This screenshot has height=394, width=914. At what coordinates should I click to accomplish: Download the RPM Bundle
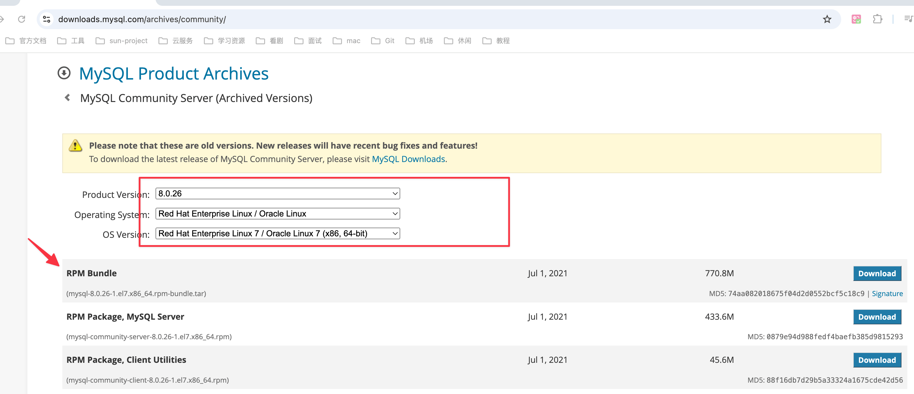click(877, 273)
